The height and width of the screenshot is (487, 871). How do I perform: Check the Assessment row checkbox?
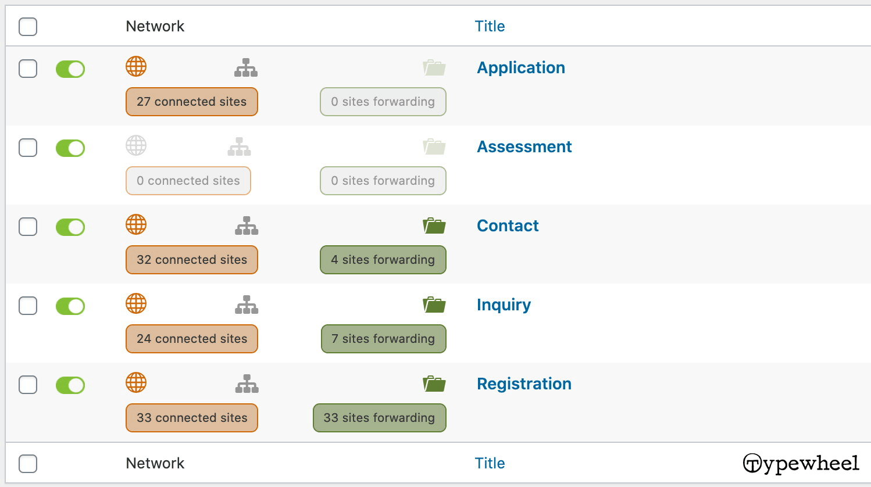[28, 148]
